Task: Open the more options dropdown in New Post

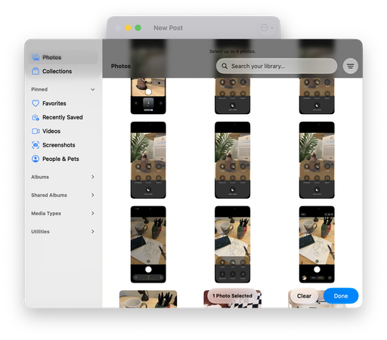Action: [267, 28]
